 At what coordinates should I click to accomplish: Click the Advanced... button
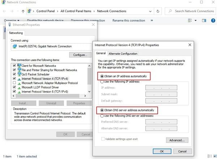point(177,140)
